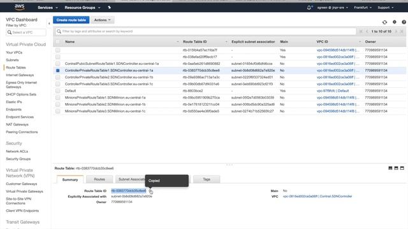Go to previous page of results
Viewport: 408px width, 229px height.
point(367,31)
